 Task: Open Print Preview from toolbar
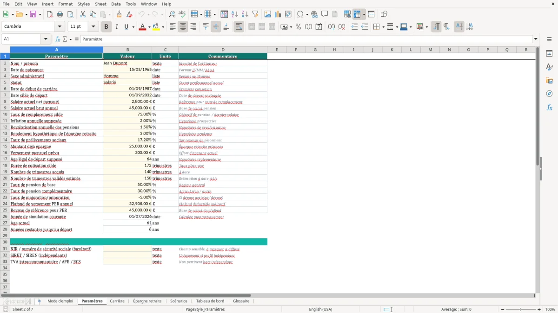click(x=70, y=14)
